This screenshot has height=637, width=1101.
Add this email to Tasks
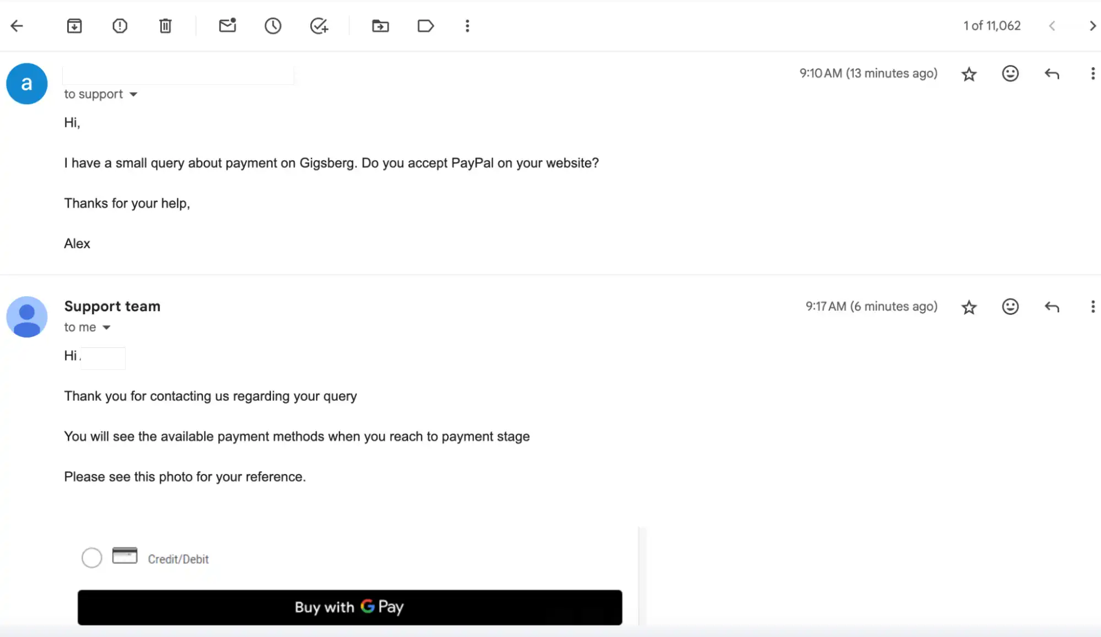tap(319, 26)
